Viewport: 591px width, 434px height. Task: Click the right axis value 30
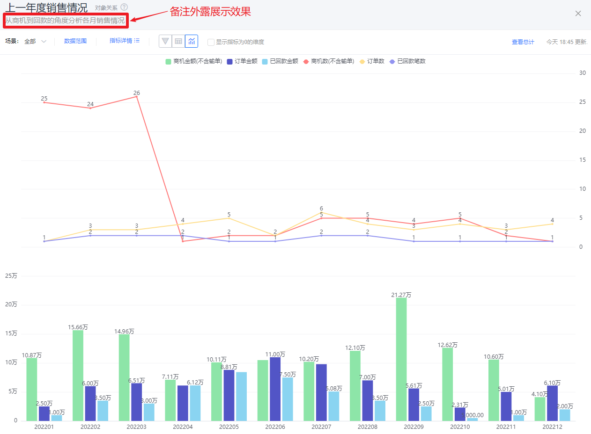[x=583, y=73]
